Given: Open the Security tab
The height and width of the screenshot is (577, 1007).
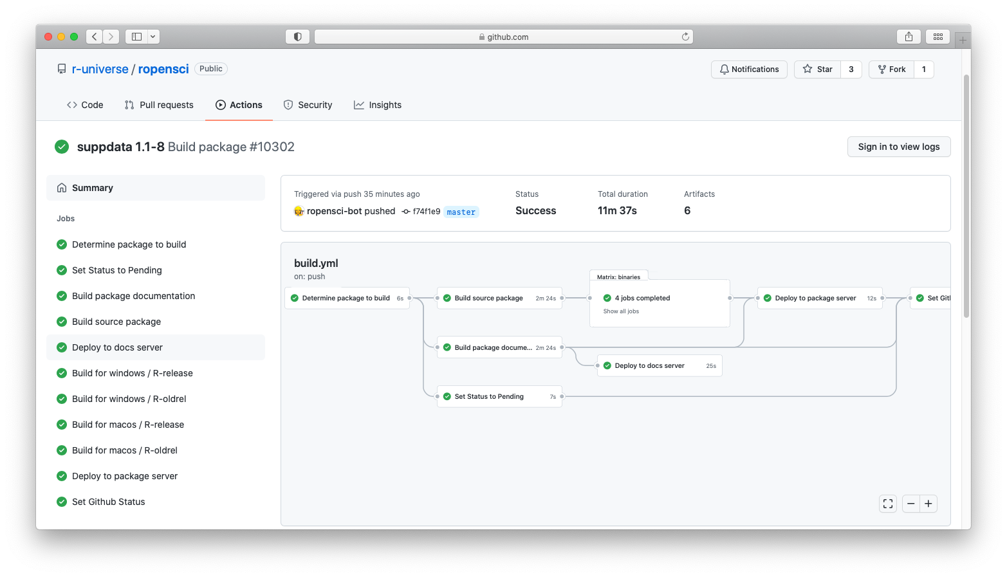Looking at the screenshot, I should tap(308, 105).
